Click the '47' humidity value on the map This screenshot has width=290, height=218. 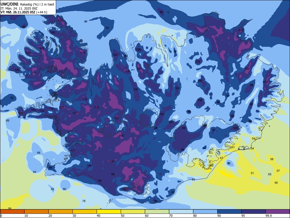pos(221,158)
